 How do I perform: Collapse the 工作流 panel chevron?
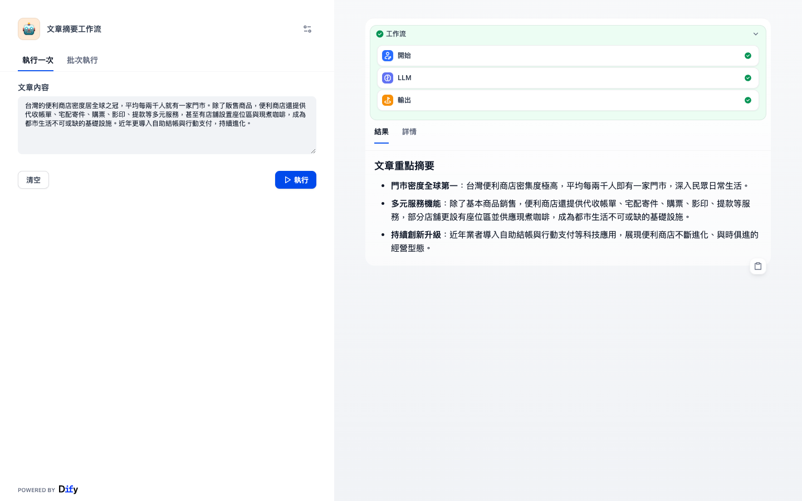coord(756,34)
